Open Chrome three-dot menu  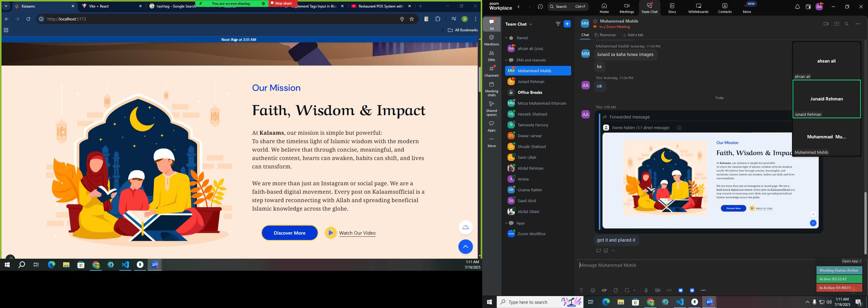(476, 19)
